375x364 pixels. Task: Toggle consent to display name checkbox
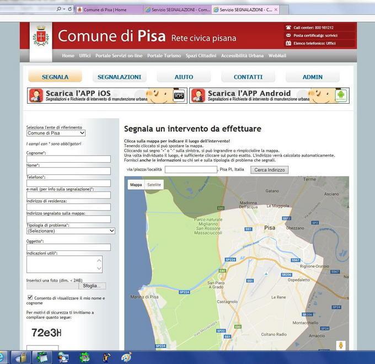point(30,297)
